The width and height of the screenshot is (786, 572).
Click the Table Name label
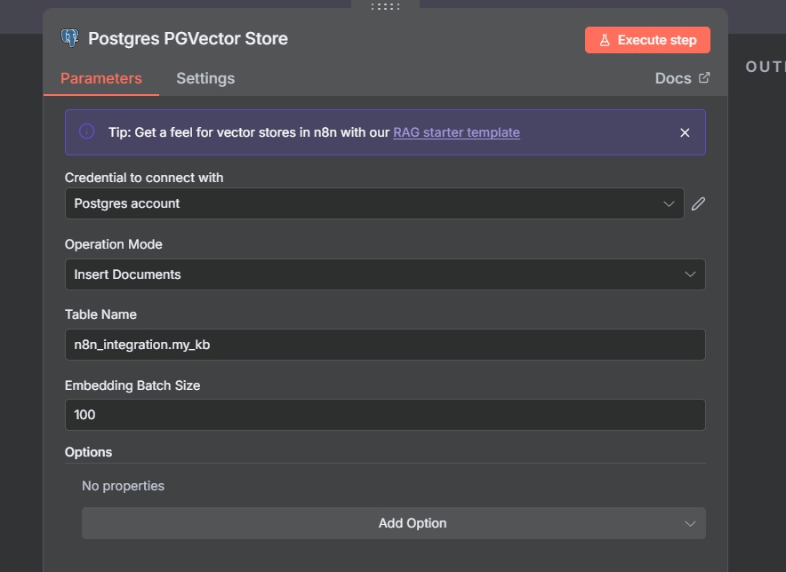point(100,314)
